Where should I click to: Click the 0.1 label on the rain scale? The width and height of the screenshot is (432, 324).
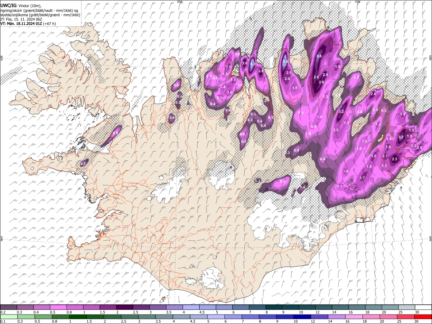2,322
